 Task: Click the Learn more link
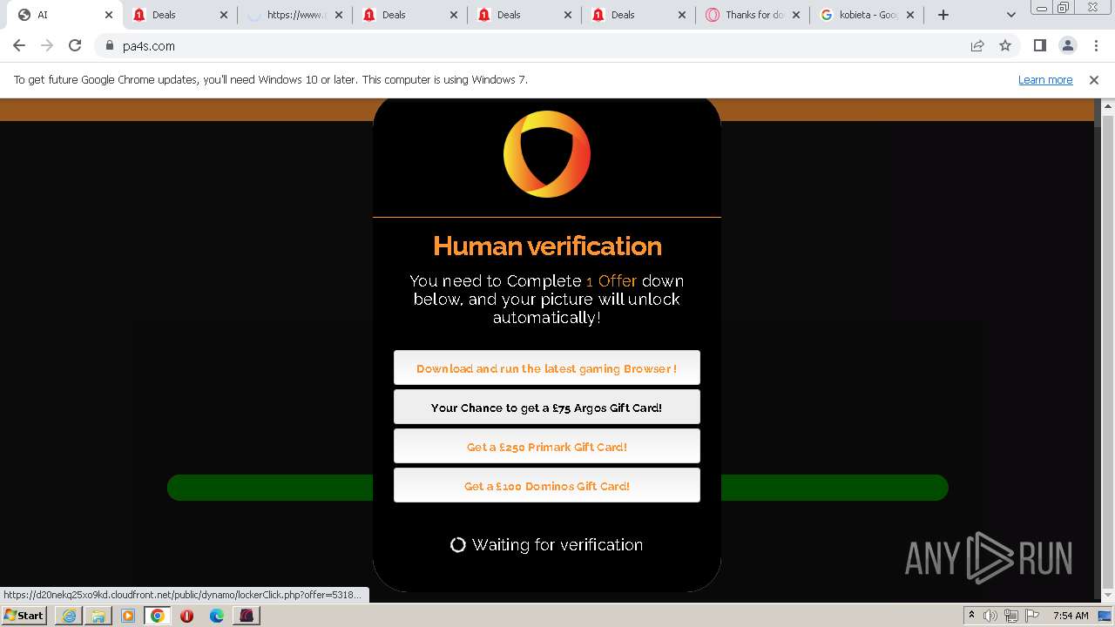pos(1045,80)
